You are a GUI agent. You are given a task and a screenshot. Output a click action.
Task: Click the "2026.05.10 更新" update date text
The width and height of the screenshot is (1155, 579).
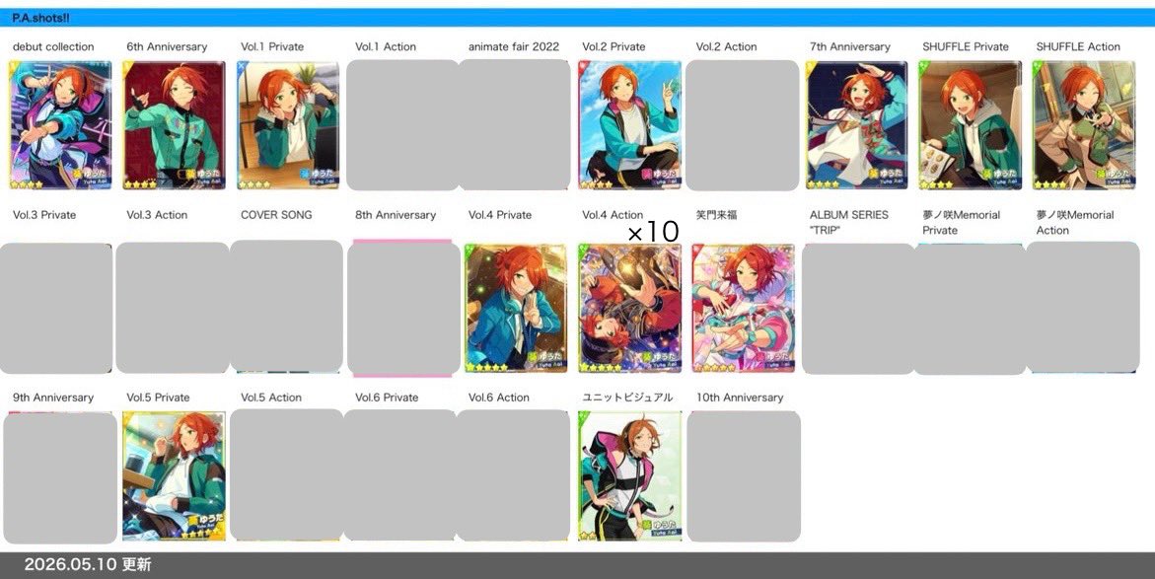tap(88, 564)
